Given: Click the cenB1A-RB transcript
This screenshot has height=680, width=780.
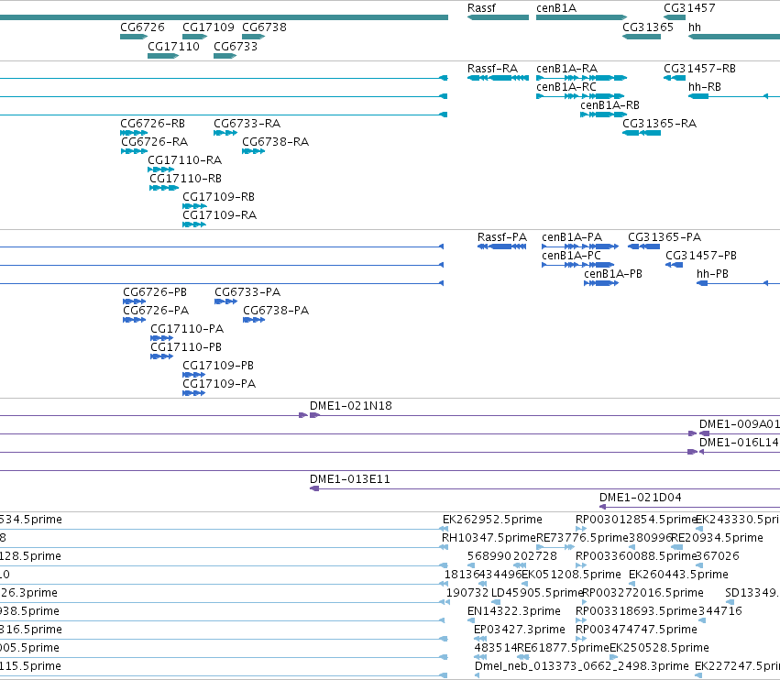Looking at the screenshot, I should 603,115.
